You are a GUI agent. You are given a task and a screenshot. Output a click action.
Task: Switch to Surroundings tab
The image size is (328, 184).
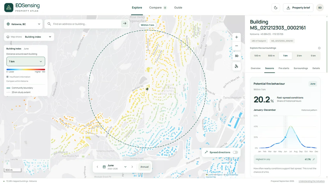(301, 68)
